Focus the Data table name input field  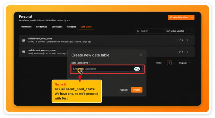pyautogui.click(x=107, y=69)
